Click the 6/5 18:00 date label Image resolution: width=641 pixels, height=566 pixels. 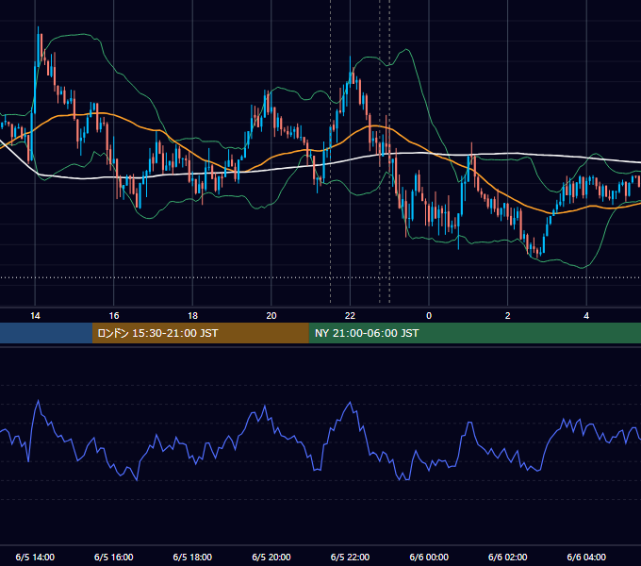click(192, 557)
